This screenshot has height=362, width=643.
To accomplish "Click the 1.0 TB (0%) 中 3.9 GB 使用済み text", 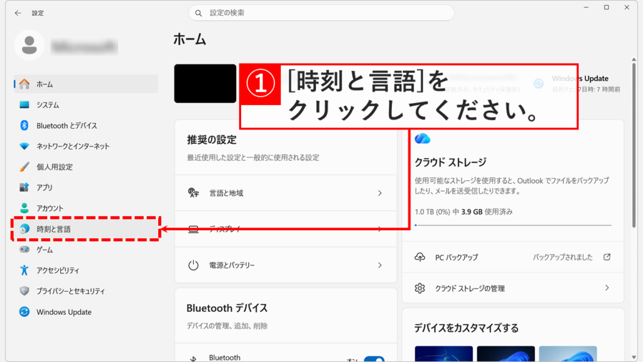I will click(x=463, y=212).
